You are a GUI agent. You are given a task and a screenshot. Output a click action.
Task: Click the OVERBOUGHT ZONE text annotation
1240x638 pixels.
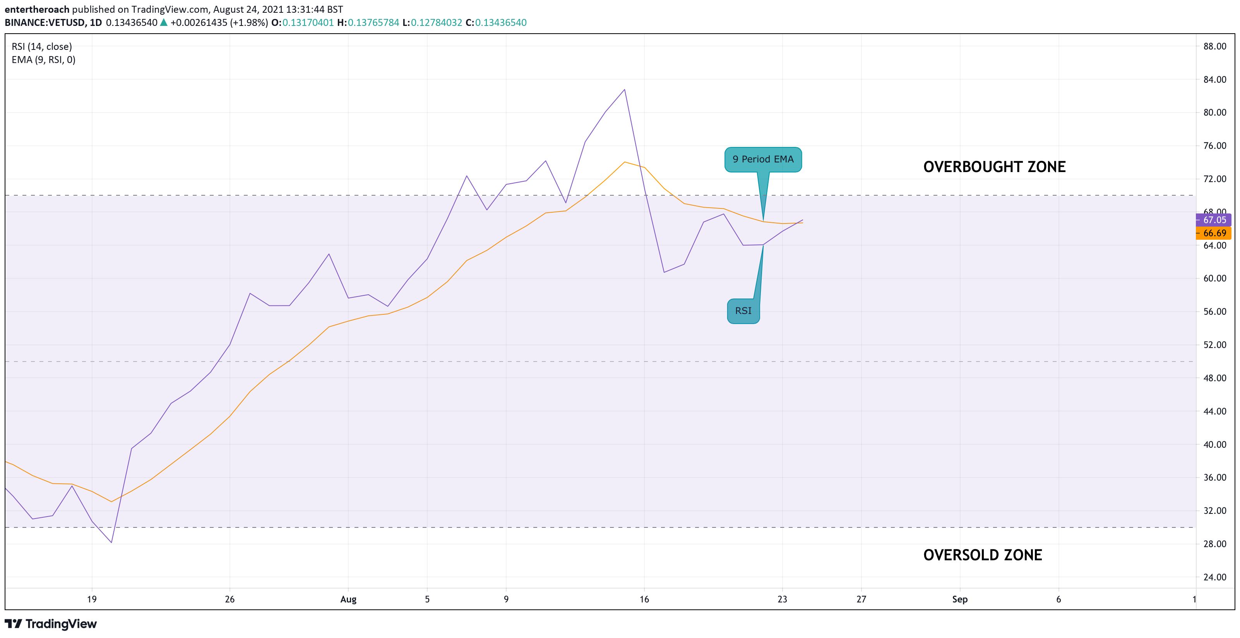coord(995,167)
